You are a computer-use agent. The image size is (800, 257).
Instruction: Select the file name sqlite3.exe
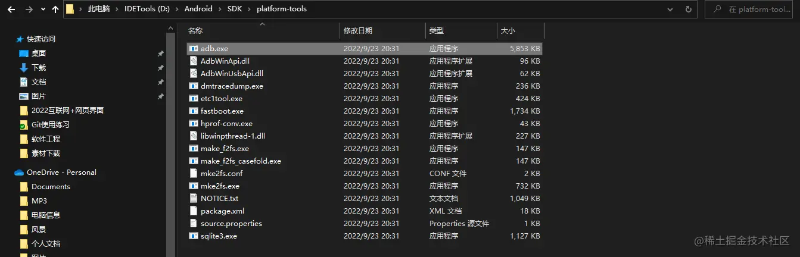(219, 236)
